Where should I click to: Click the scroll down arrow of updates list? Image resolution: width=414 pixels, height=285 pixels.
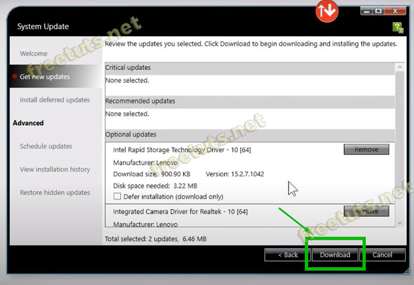[400, 223]
